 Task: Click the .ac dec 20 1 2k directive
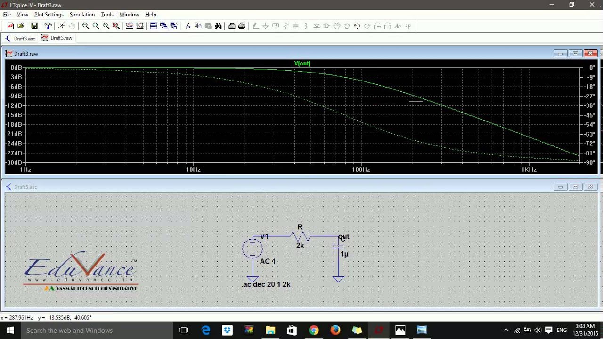[x=266, y=284]
